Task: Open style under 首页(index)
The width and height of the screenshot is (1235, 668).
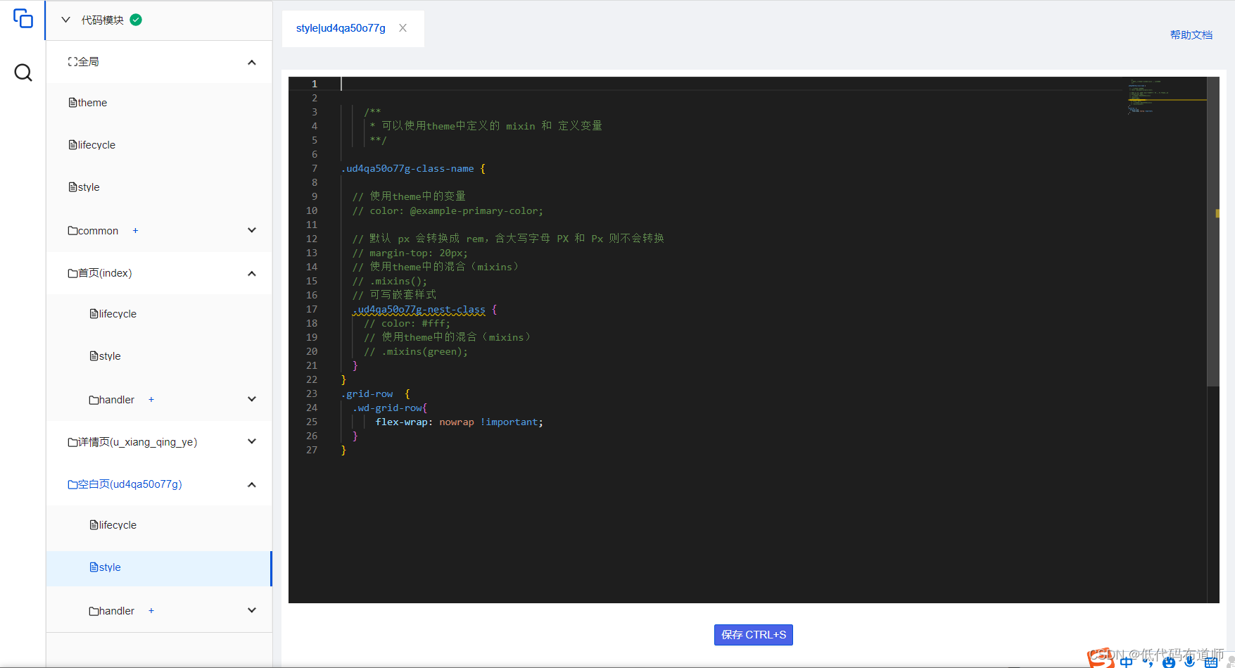Action: point(110,356)
